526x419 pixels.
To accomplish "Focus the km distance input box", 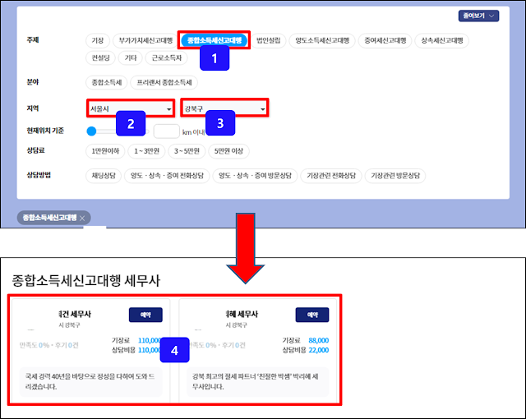I will point(166,131).
